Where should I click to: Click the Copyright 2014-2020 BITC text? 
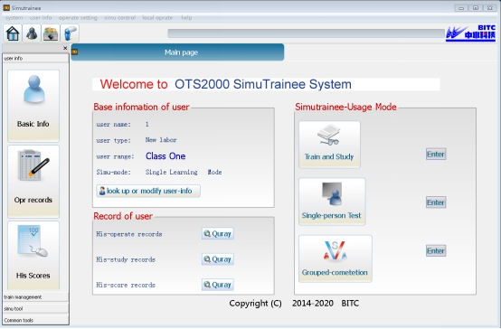pyautogui.click(x=294, y=303)
